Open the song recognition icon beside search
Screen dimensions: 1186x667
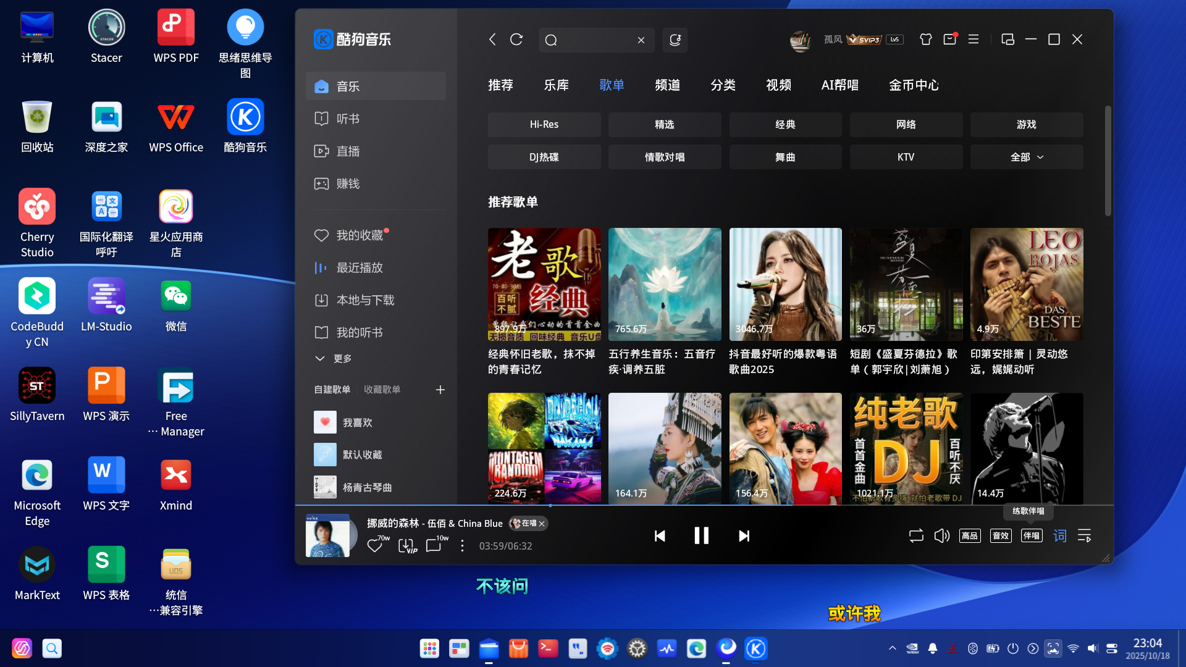[675, 40]
